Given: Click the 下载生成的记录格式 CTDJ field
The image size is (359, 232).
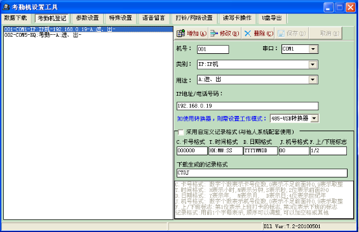Looking at the screenshot, I should (262, 173).
